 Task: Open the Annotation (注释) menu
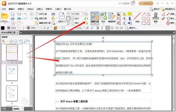tap(40, 9)
